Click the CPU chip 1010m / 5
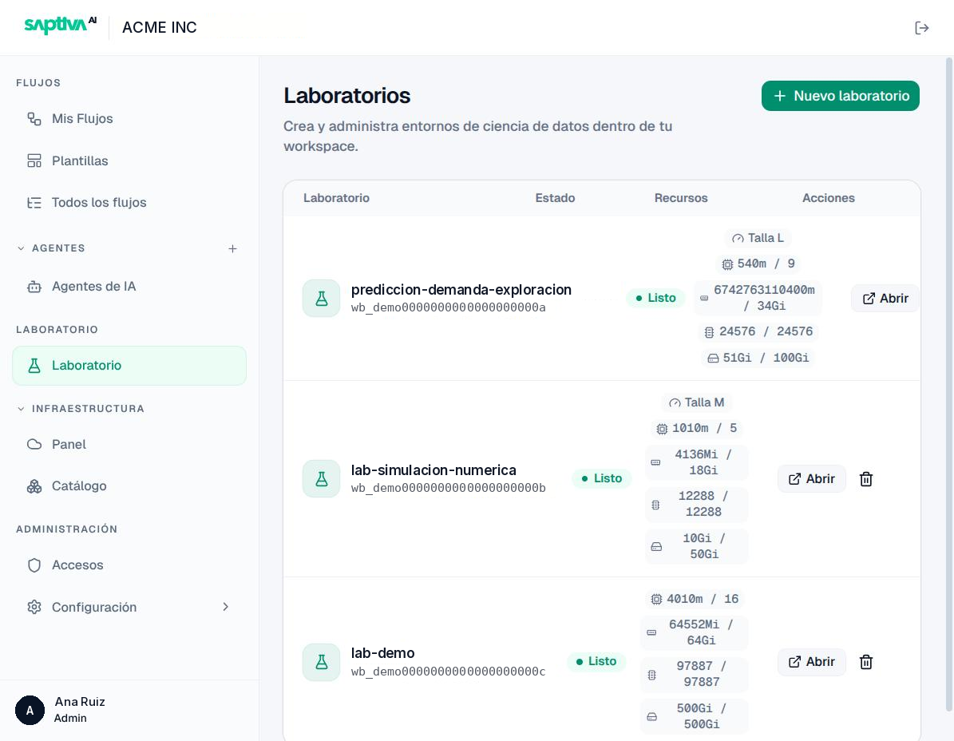Screen dimensions: 954x741 697,428
